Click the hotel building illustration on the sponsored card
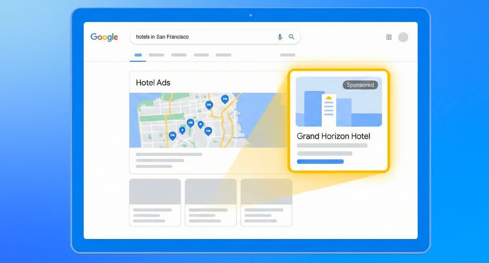Viewport: 489px width, 263px height. click(329, 110)
